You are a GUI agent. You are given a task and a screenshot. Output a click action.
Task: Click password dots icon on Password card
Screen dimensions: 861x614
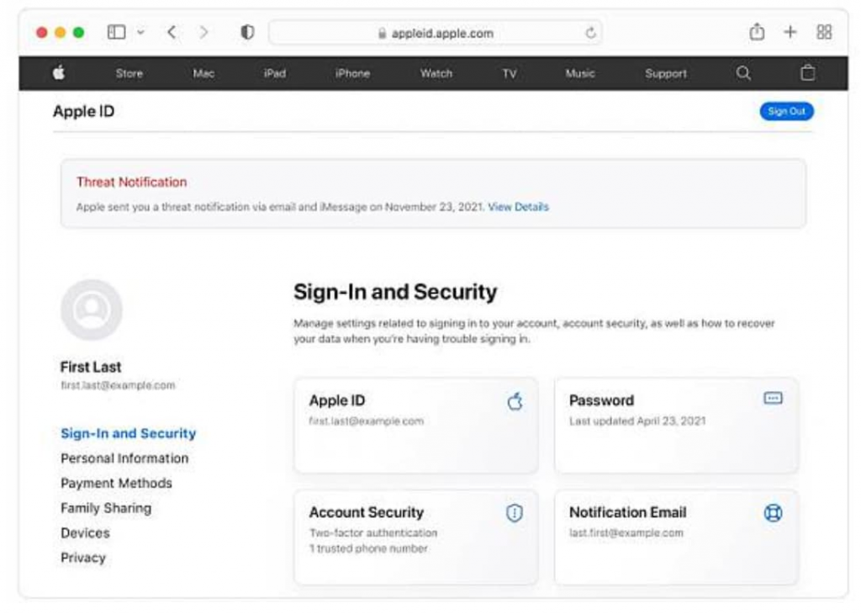tap(774, 398)
